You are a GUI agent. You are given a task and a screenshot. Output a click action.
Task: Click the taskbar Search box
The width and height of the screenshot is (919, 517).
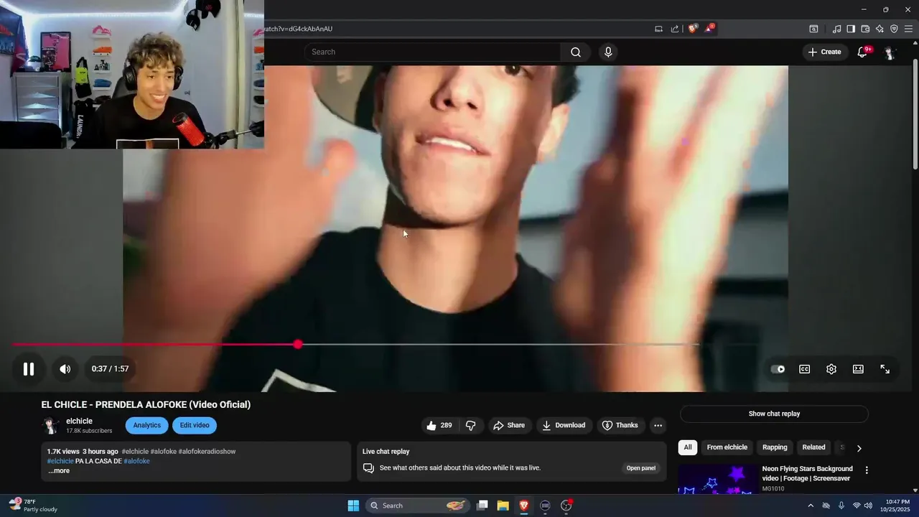[x=417, y=506]
